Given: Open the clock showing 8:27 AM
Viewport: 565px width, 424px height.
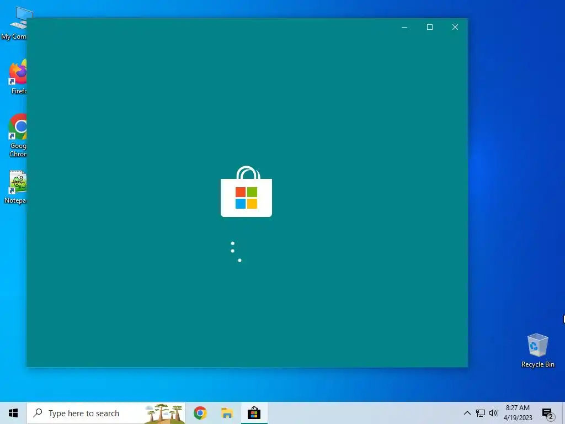Looking at the screenshot, I should 518,413.
